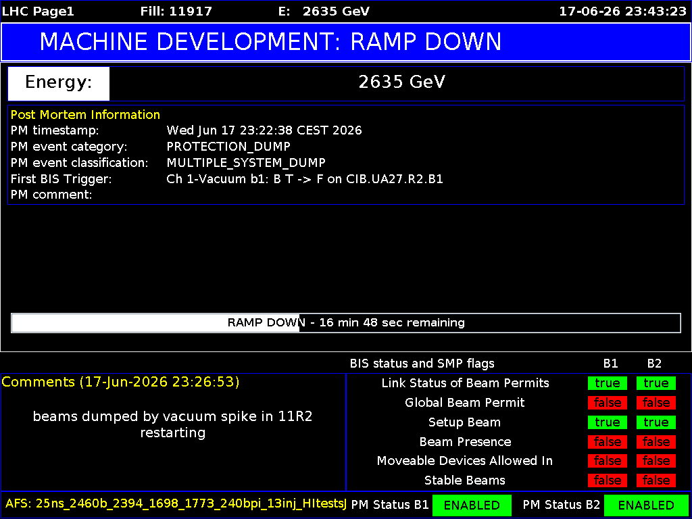Click the PM timestamp: label
This screenshot has height=519, width=692.
pos(55,130)
